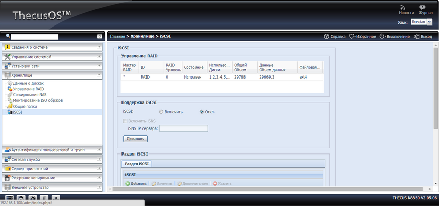The image size is (439, 206).
Task: Collapse the left sidebar with the double-arrow icon
Action: point(100,36)
